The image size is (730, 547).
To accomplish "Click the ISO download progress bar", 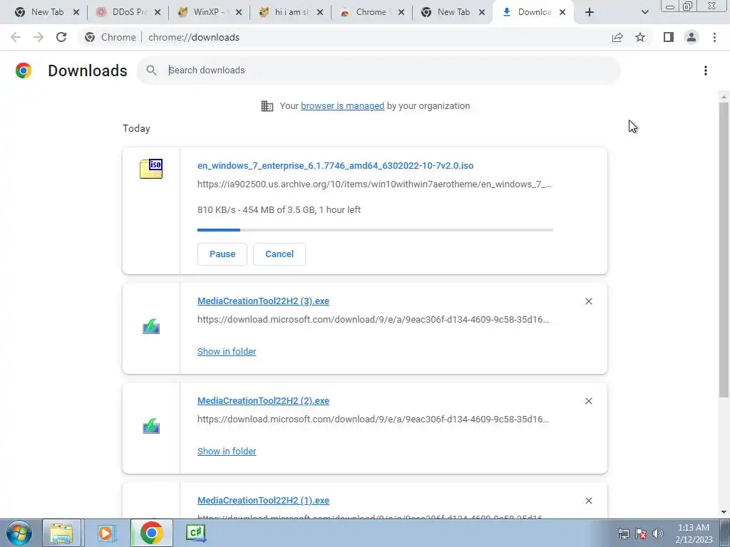I will point(375,230).
